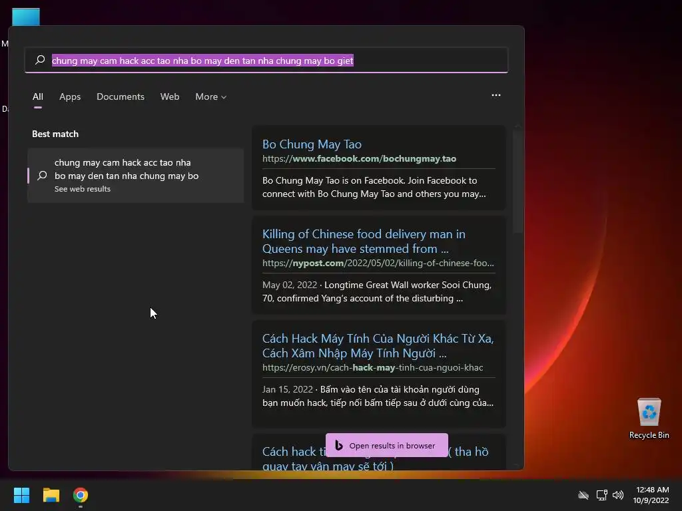
Task: Click the 12:48 AM clock in taskbar
Action: click(x=653, y=490)
